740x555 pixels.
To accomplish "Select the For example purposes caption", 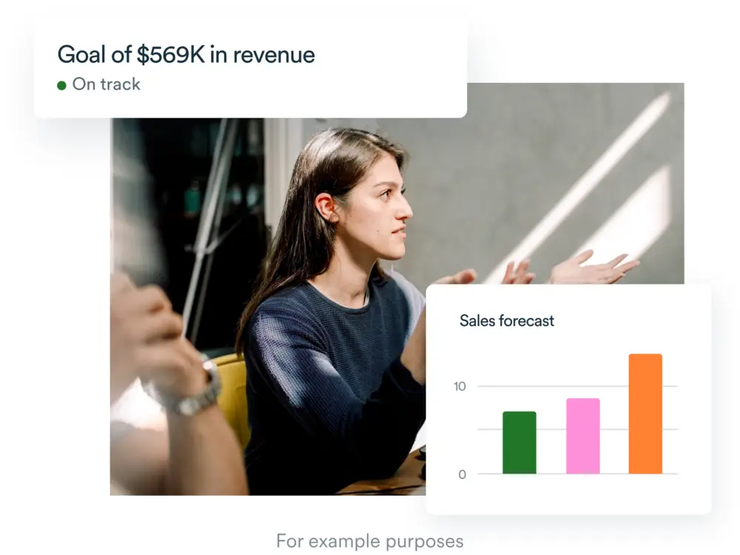I will point(369,541).
